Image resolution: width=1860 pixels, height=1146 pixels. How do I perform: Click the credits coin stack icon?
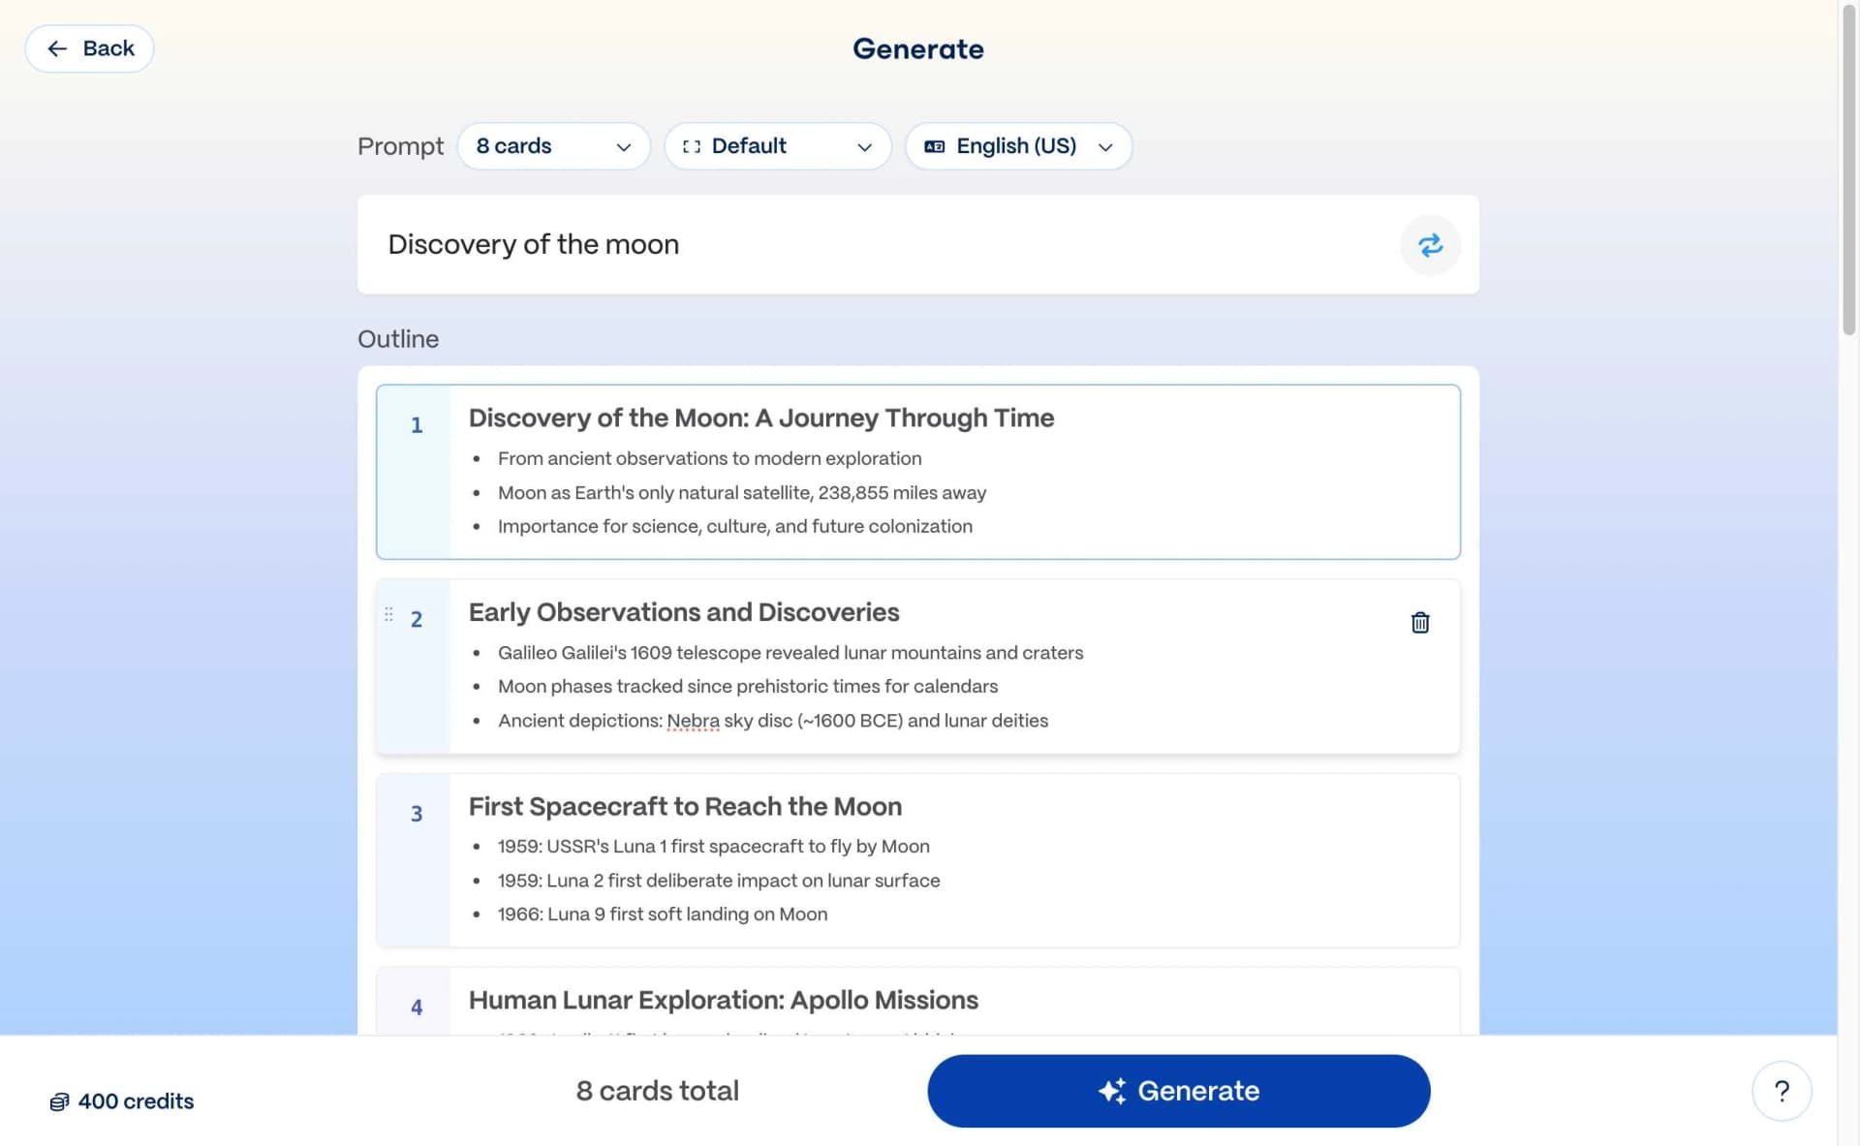tap(59, 1101)
